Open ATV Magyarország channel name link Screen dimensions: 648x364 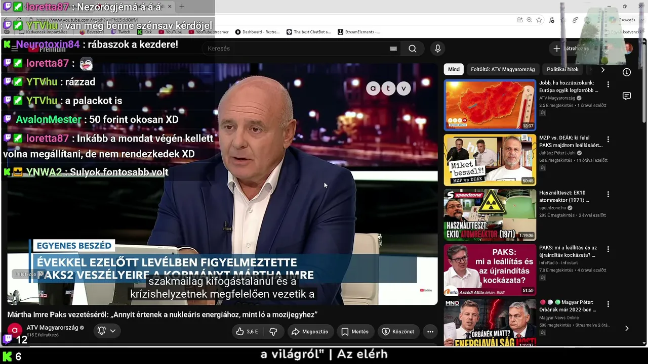[x=53, y=328]
